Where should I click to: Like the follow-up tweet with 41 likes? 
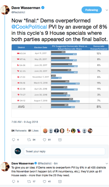click(x=44, y=182)
